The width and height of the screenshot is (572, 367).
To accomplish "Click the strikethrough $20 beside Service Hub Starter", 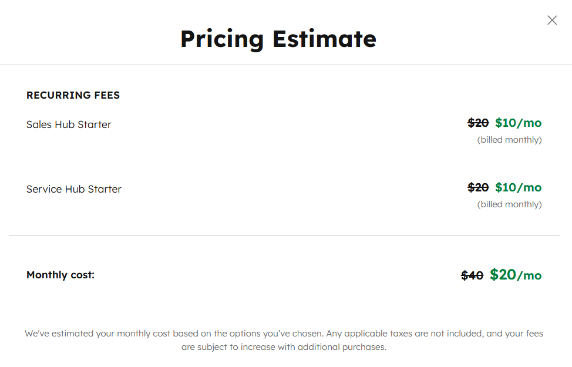I will pyautogui.click(x=478, y=187).
